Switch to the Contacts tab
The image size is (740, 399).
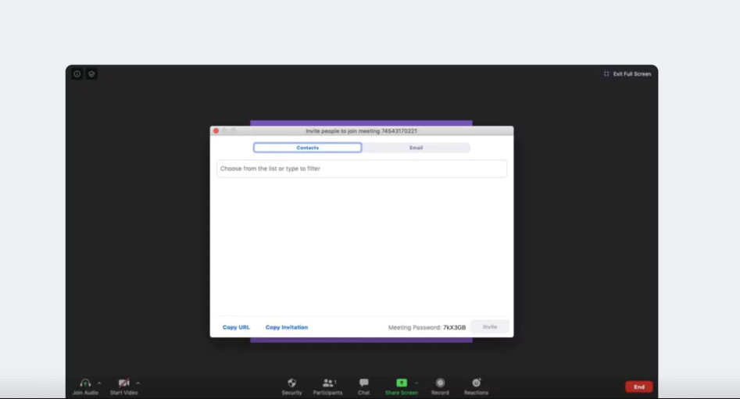coord(308,148)
